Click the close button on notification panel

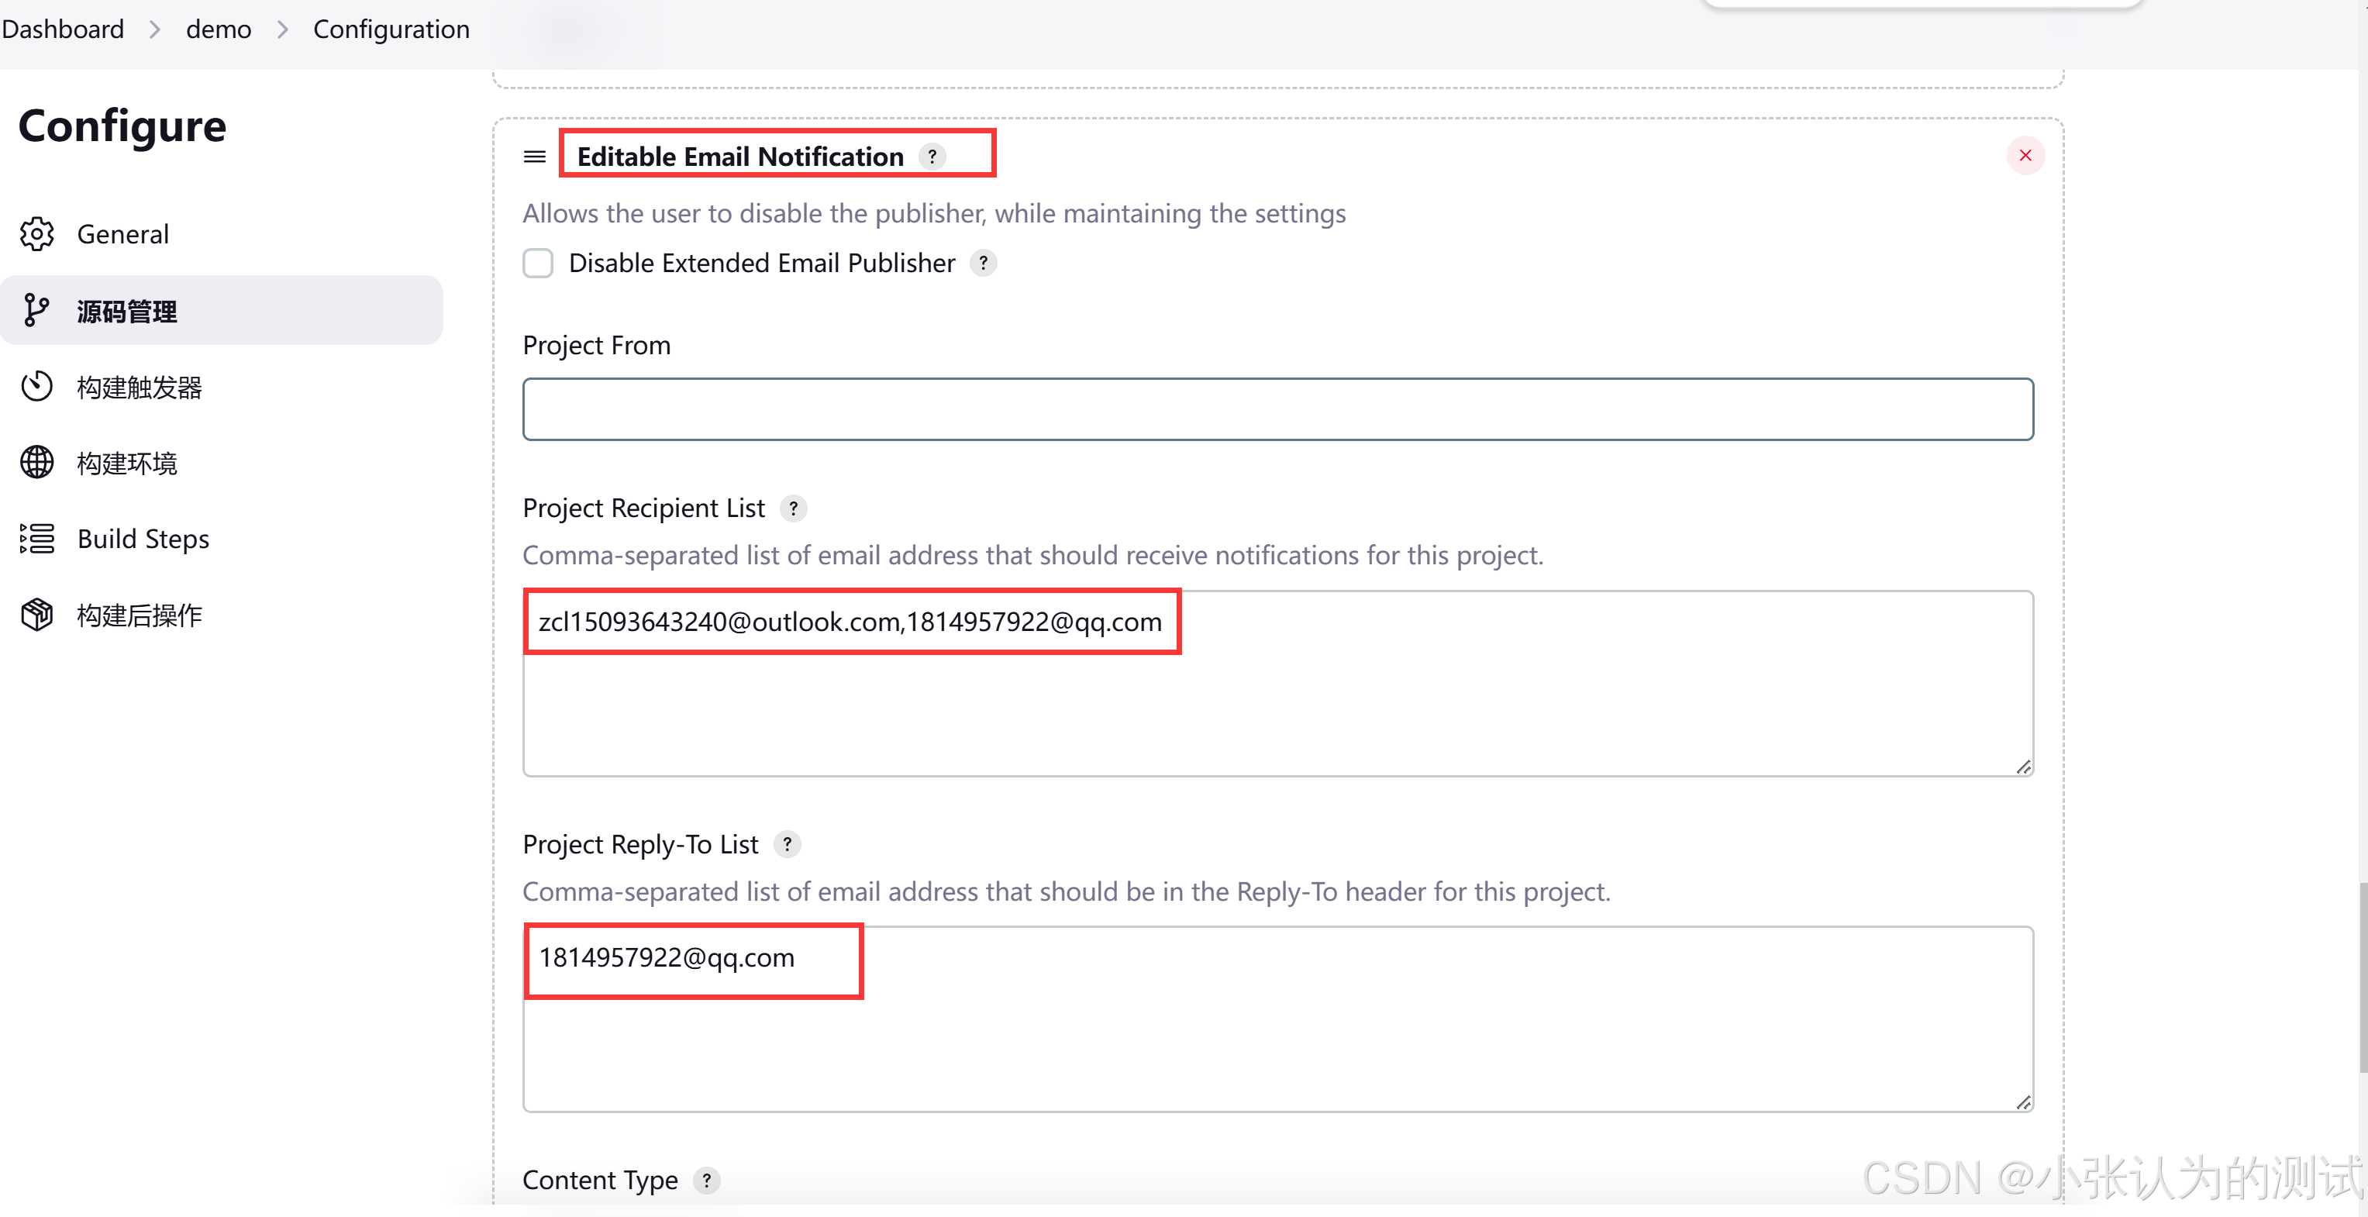tap(2025, 155)
